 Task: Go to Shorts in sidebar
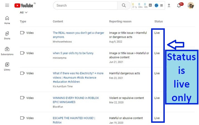coord(7,35)
